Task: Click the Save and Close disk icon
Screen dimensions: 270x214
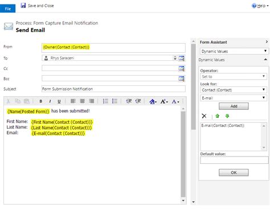Action: (x=23, y=6)
